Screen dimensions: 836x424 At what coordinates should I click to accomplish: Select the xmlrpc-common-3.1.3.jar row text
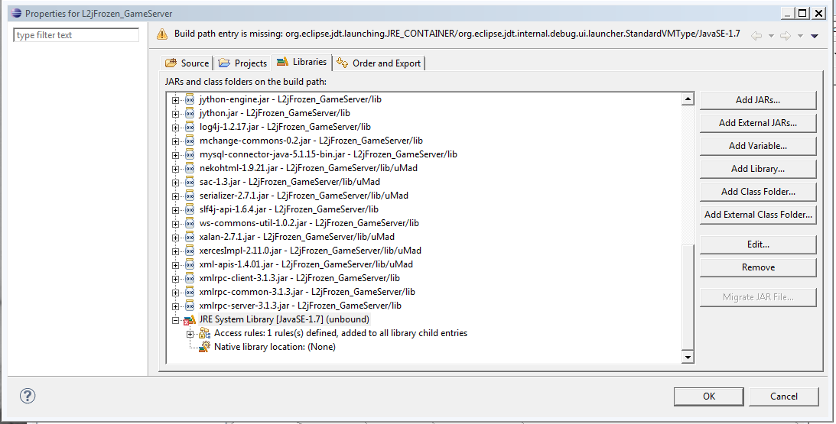[307, 292]
